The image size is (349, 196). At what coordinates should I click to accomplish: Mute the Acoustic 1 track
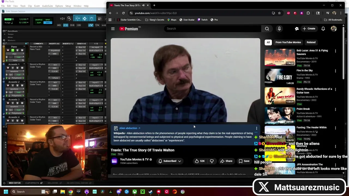click(22, 68)
